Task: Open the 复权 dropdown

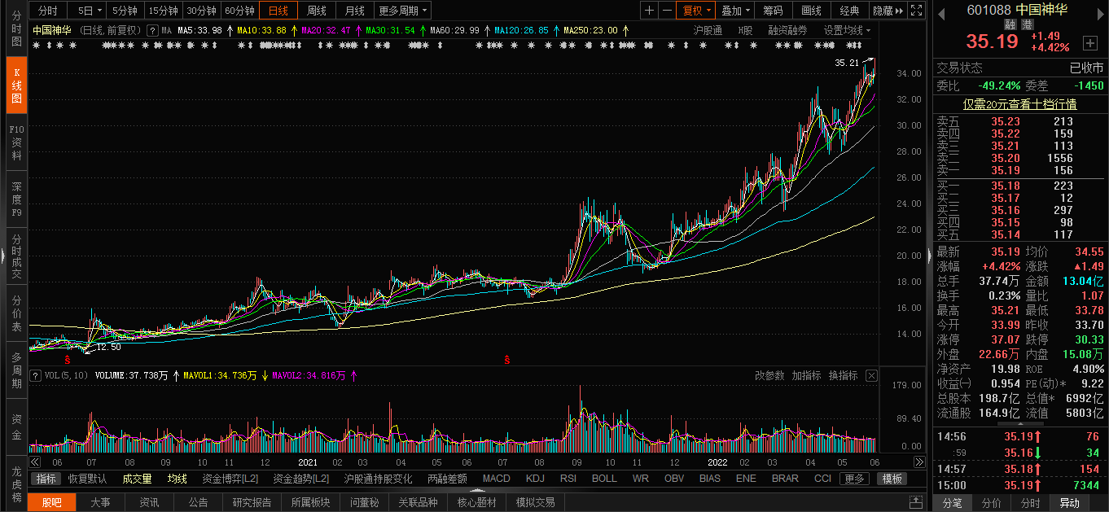Action: [x=696, y=11]
